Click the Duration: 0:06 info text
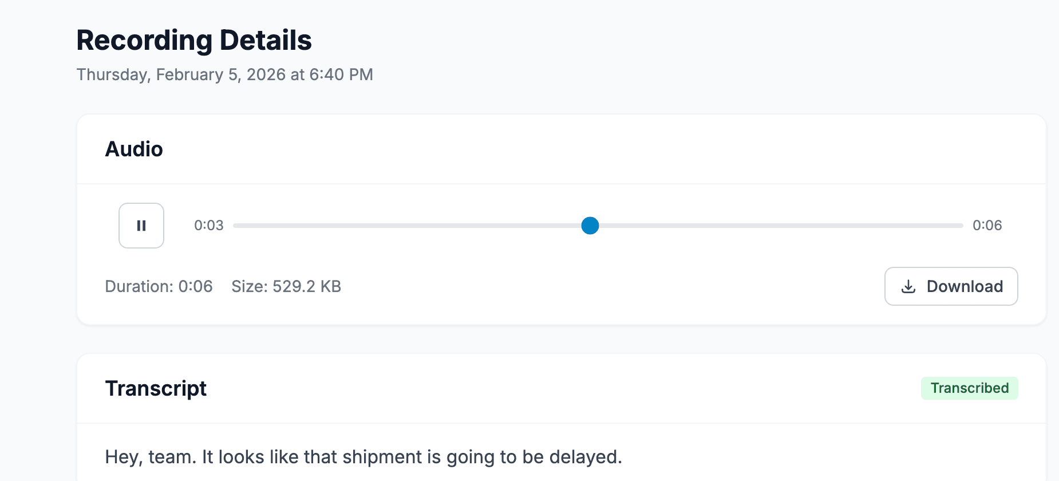1059x481 pixels. tap(159, 286)
